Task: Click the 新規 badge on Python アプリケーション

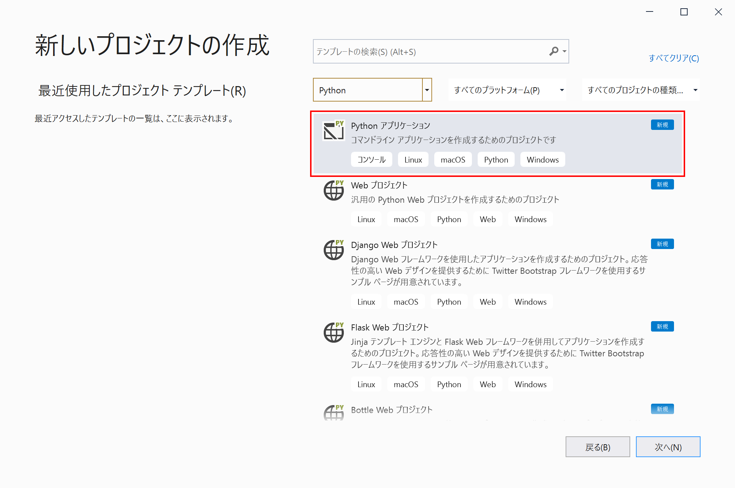Action: 662,125
